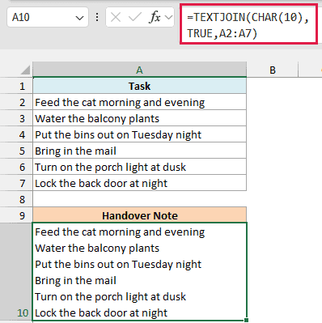322x323 pixels.
Task: Select cell 'Water the balcony plants' in row 3
Action: [x=139, y=118]
